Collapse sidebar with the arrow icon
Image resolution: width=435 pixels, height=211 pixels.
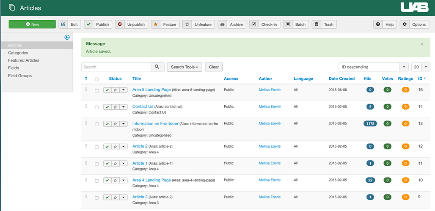67,37
